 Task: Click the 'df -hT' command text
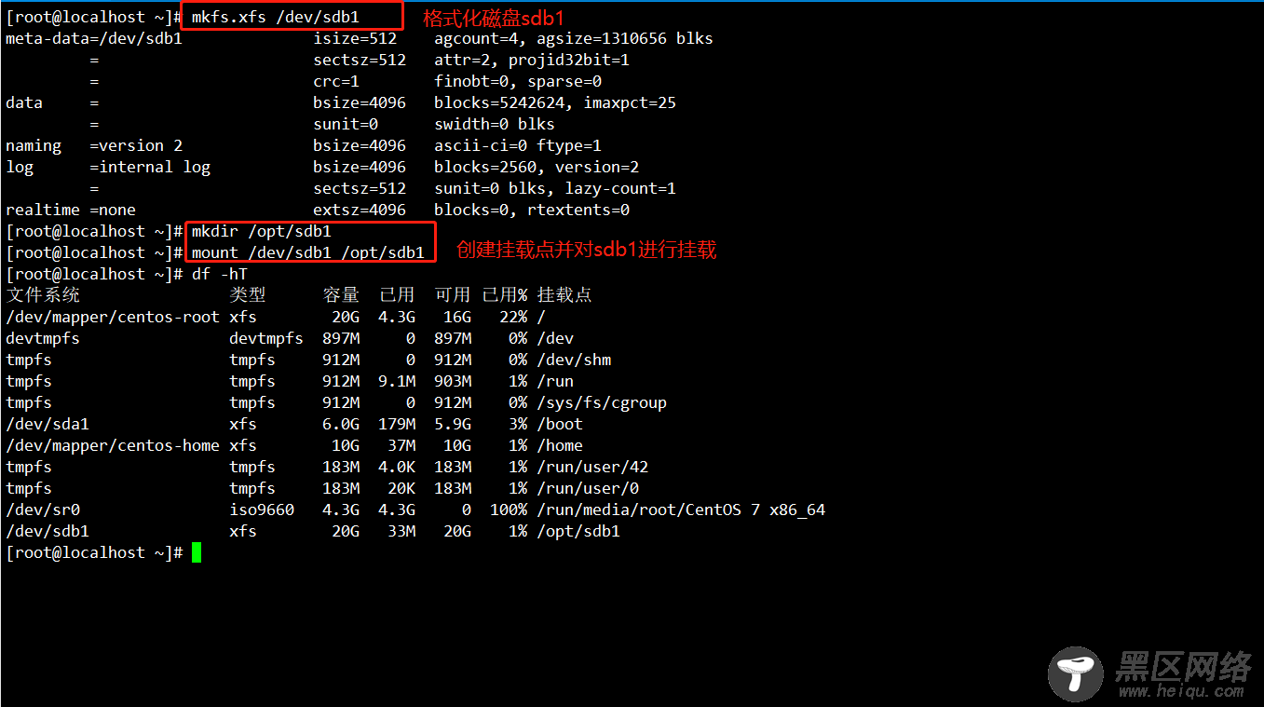[220, 274]
